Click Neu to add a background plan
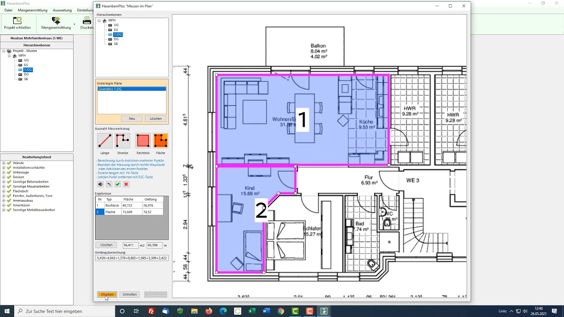Viewport: 564px width, 317px height. tap(132, 118)
